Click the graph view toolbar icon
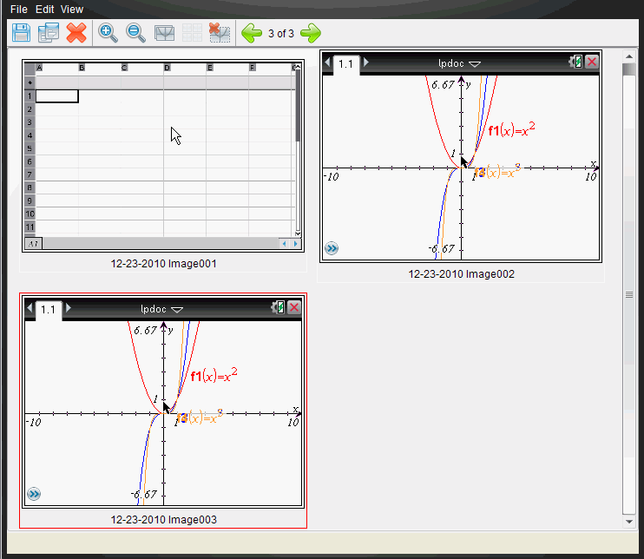Viewport: 644px width, 559px height. [x=164, y=34]
